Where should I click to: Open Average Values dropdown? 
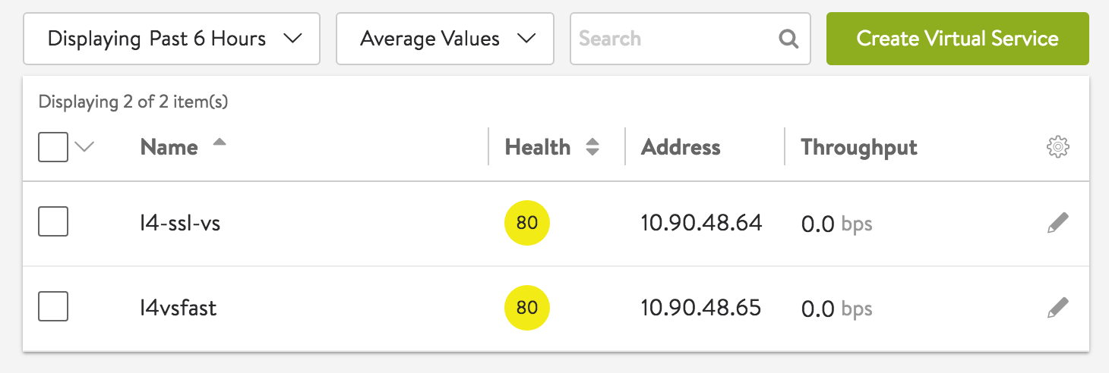coord(444,39)
